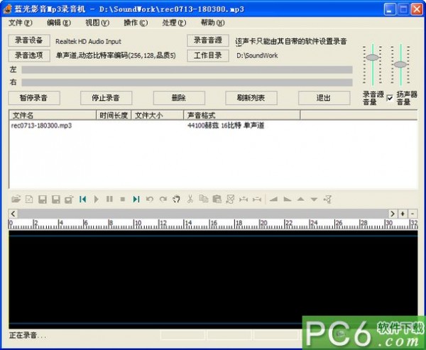Click the 录音设备 button
This screenshot has height=350, width=426.
(29, 40)
